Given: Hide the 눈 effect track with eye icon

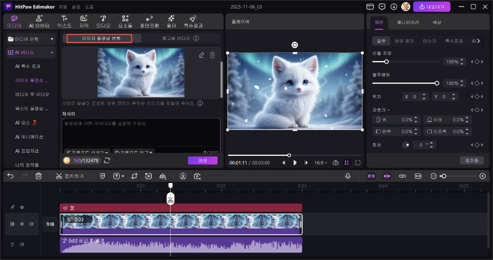Looking at the screenshot, I should click(x=22, y=207).
